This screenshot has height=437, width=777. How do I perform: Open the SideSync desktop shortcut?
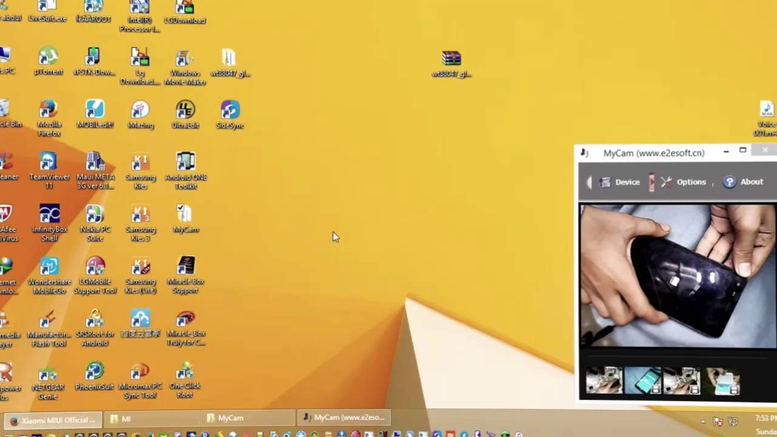pos(229,115)
